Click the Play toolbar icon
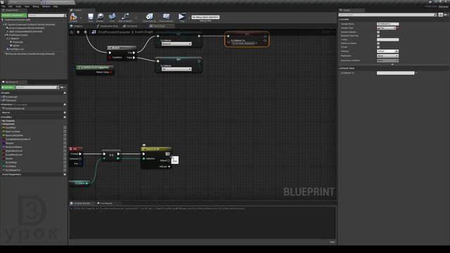 coord(181,17)
